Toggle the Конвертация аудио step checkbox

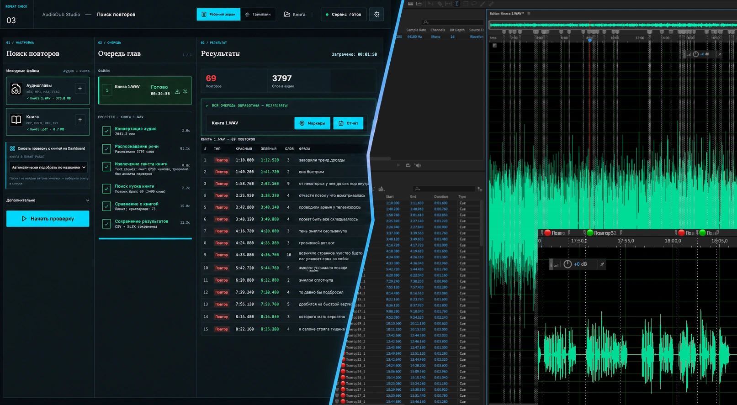pos(106,131)
